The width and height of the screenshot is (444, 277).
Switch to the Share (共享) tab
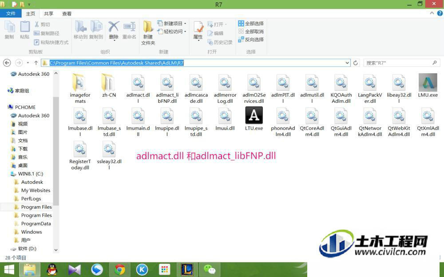(x=48, y=14)
